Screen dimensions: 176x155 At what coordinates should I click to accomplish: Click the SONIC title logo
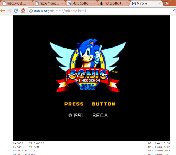point(88,75)
